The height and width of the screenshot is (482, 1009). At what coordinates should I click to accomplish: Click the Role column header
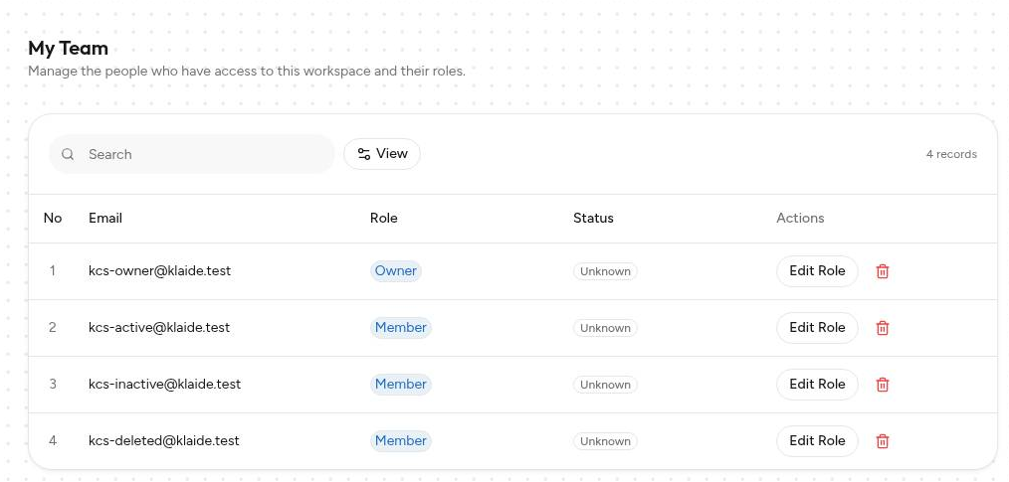(x=383, y=218)
